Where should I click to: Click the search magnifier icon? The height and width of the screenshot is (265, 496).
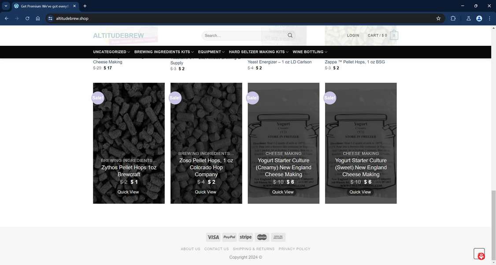click(x=290, y=35)
